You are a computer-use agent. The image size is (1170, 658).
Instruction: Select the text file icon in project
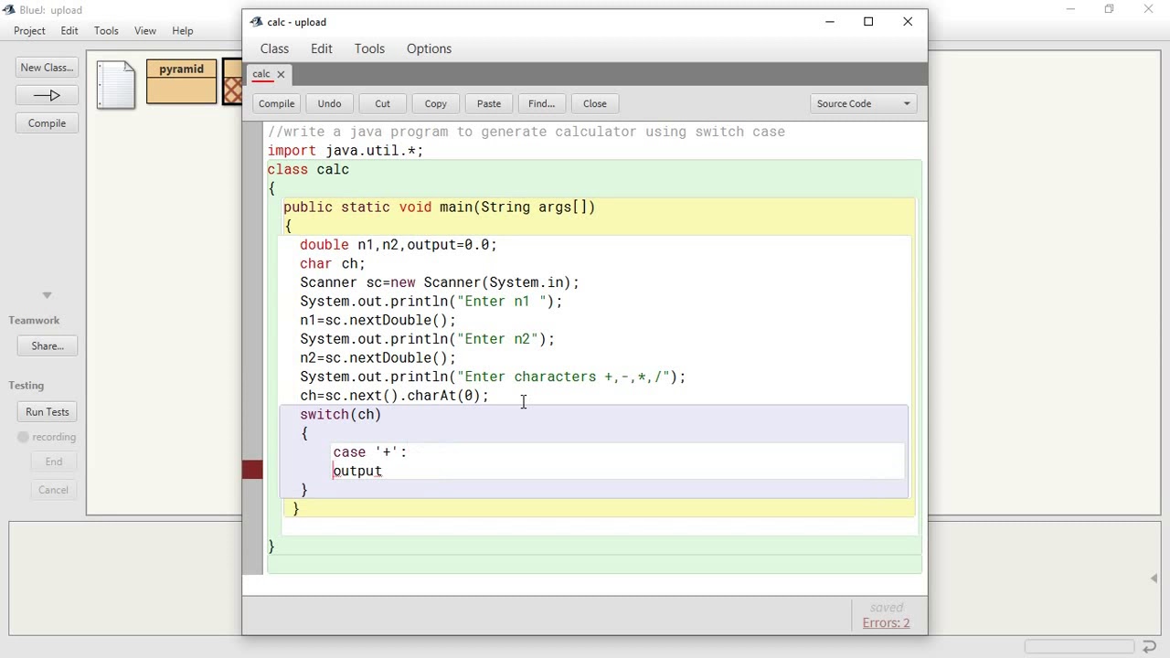coord(116,85)
